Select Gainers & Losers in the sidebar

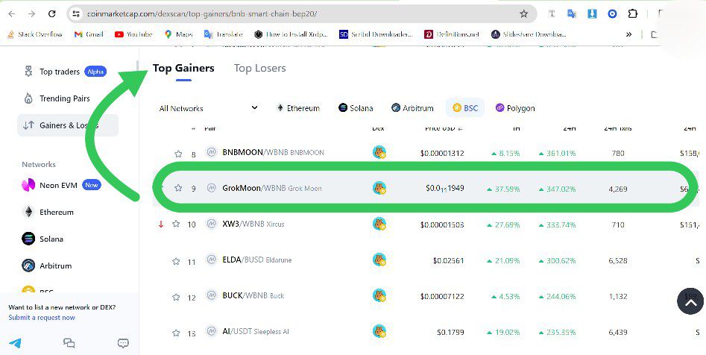pos(68,125)
